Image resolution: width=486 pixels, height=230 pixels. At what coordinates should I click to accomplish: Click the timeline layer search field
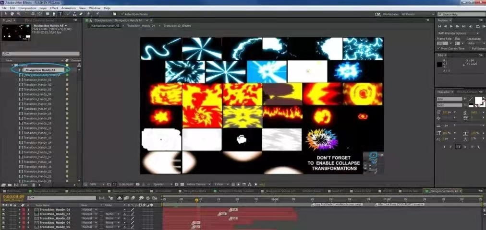61,198
